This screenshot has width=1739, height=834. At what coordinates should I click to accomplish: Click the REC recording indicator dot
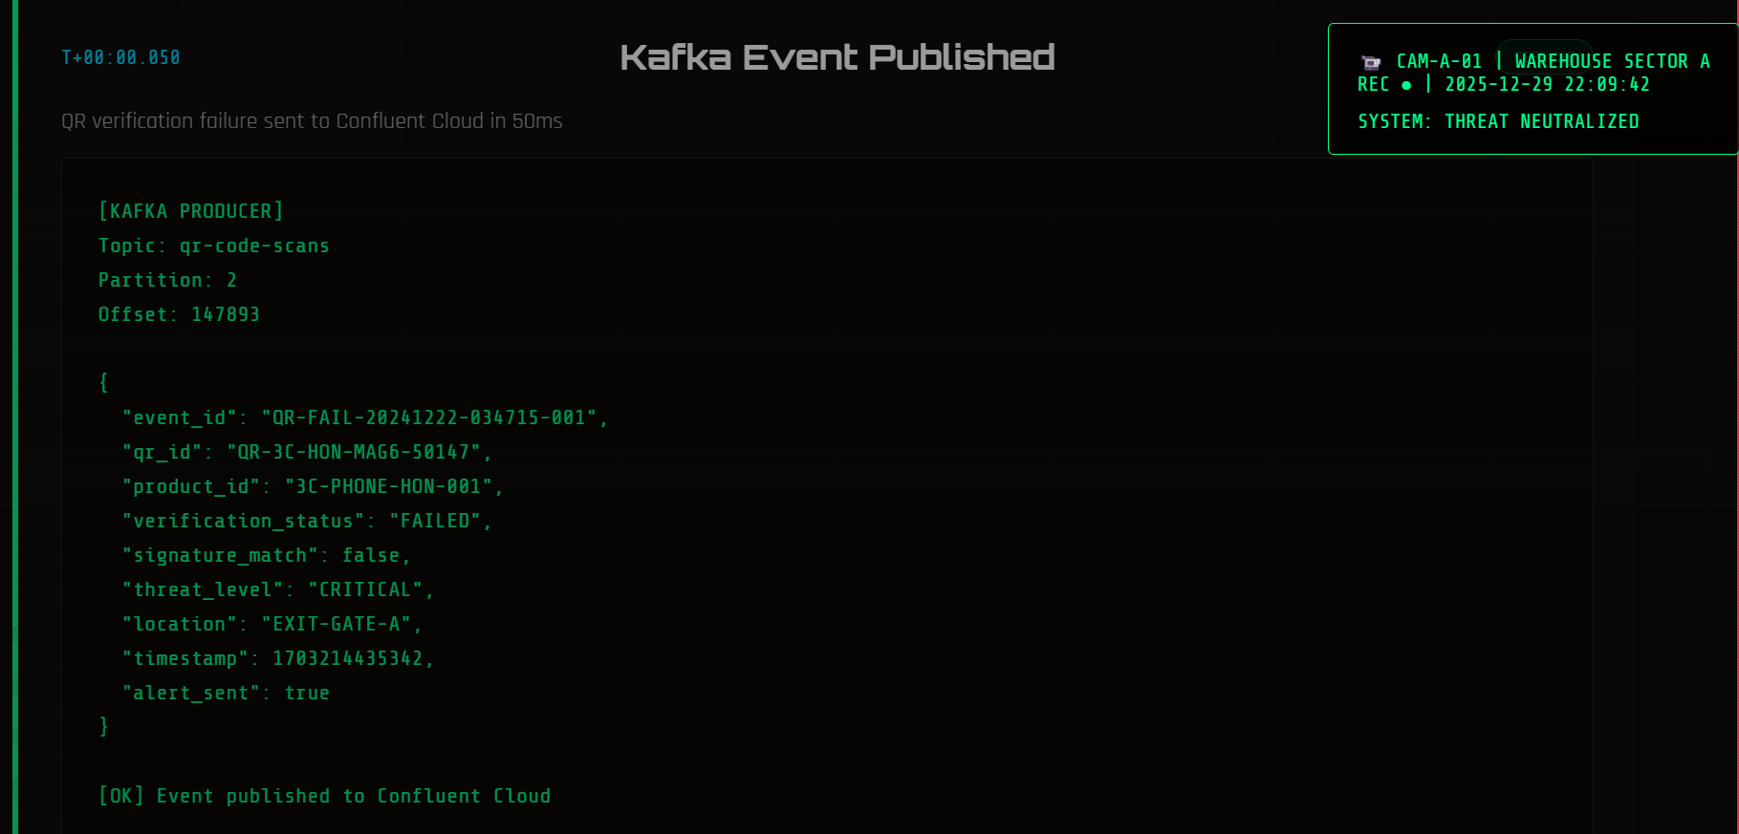click(1405, 85)
